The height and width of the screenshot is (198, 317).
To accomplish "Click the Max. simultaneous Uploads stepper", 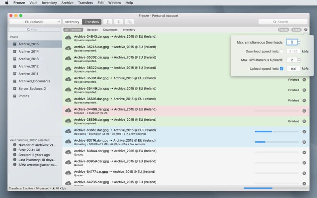I will [299, 60].
